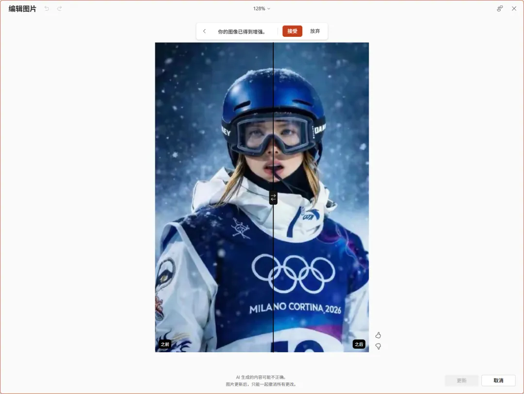Go back using the left chevron
The image size is (524, 394).
point(205,31)
